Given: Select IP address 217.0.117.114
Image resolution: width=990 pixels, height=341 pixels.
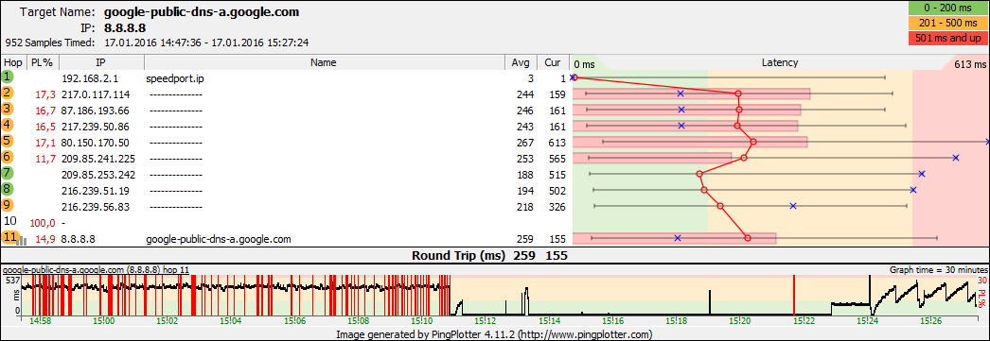Looking at the screenshot, I should point(96,94).
